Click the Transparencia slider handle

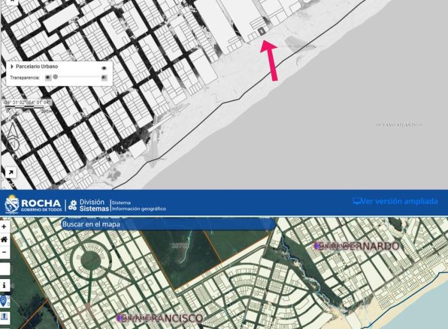tap(56, 77)
